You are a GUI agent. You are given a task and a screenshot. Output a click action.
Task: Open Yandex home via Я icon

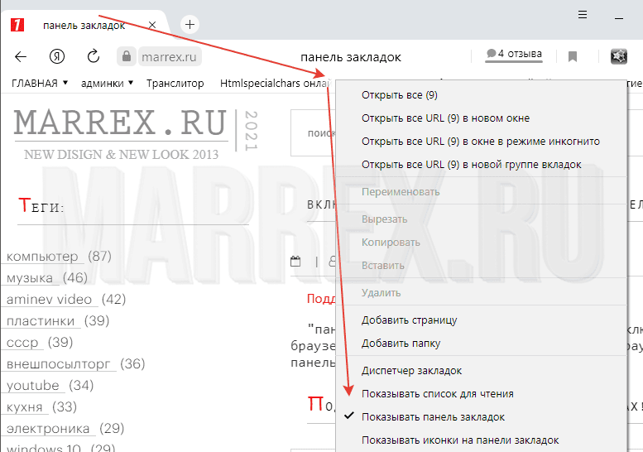(x=57, y=56)
